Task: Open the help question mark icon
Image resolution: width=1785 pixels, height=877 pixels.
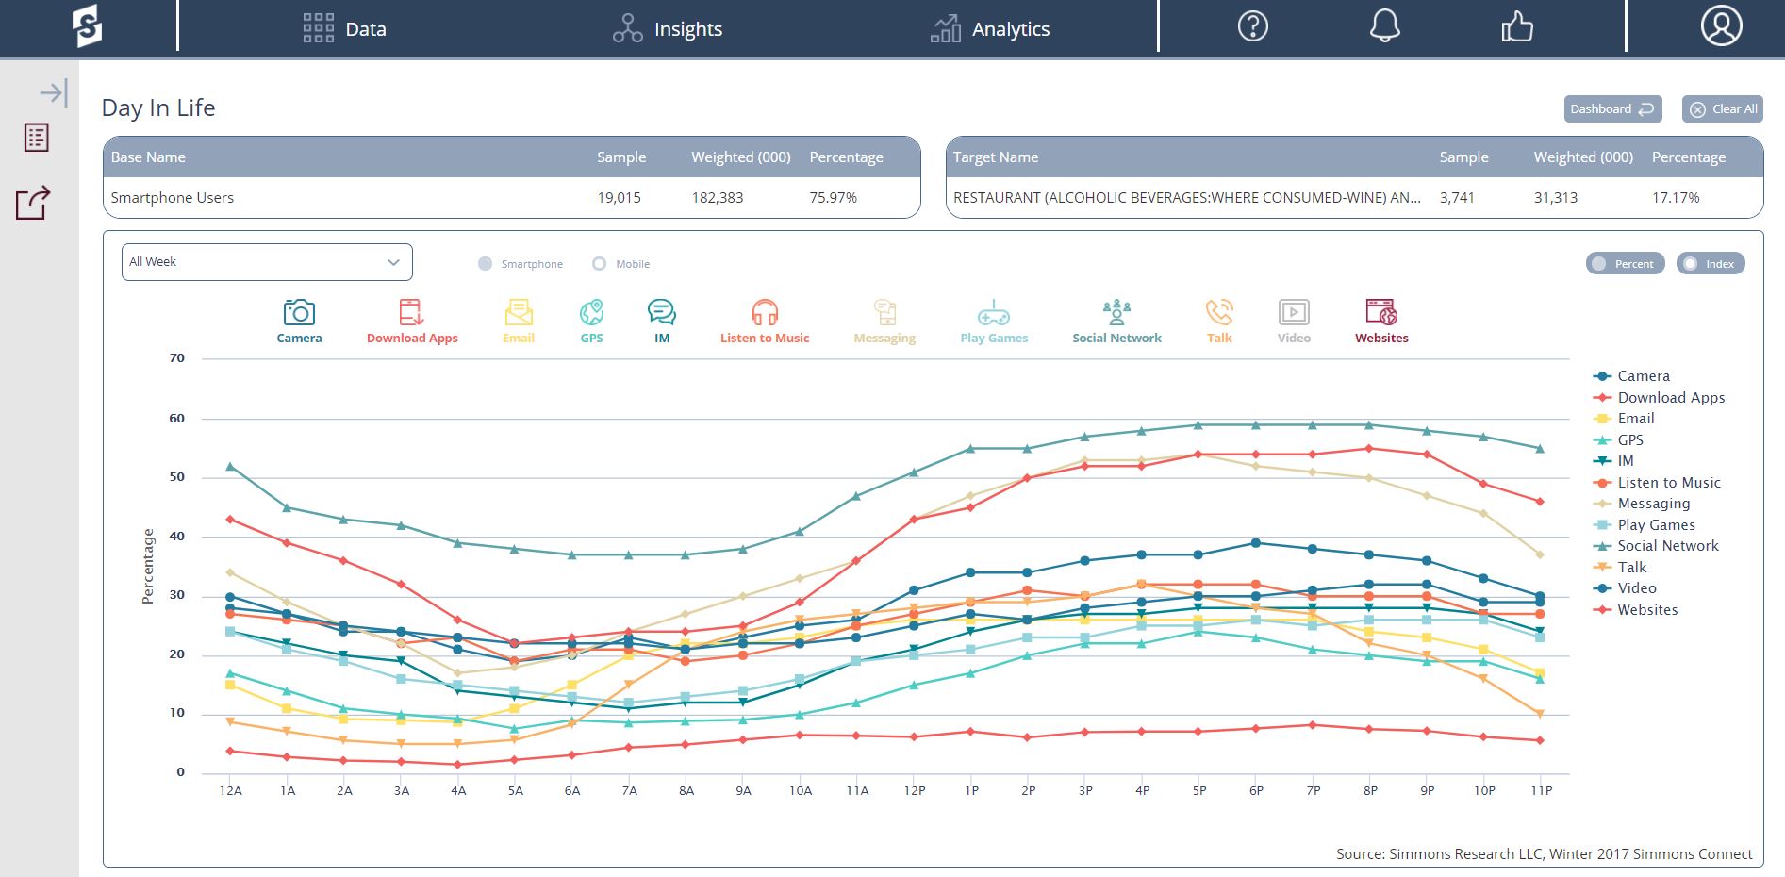Action: (1253, 26)
